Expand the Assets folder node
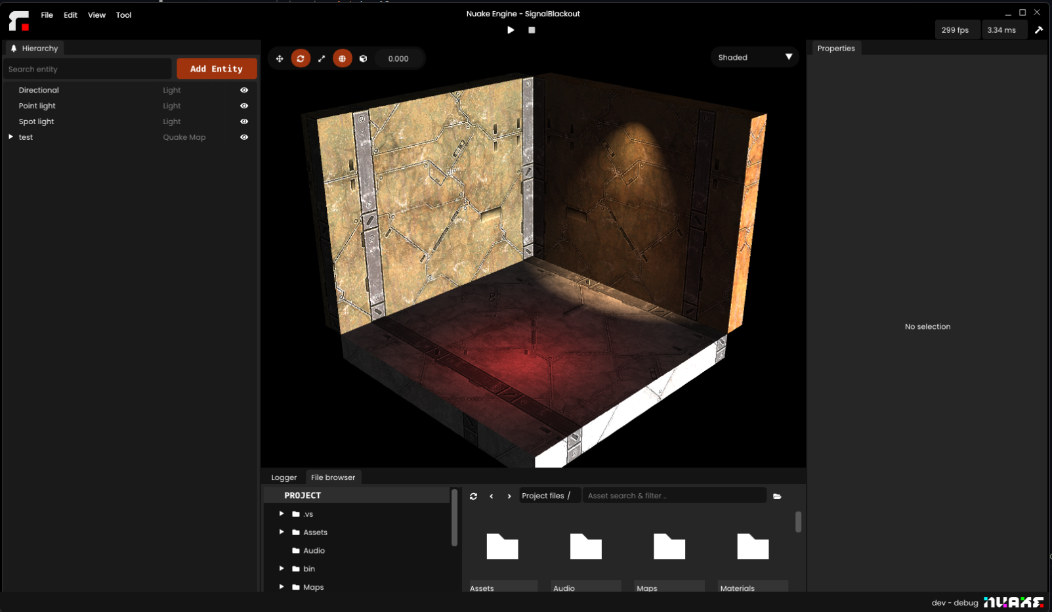Image resolution: width=1052 pixels, height=612 pixels. pyautogui.click(x=282, y=532)
